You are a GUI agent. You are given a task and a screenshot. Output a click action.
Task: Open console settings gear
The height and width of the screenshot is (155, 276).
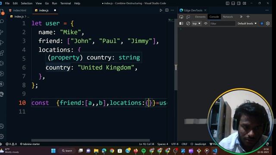pos(268,23)
